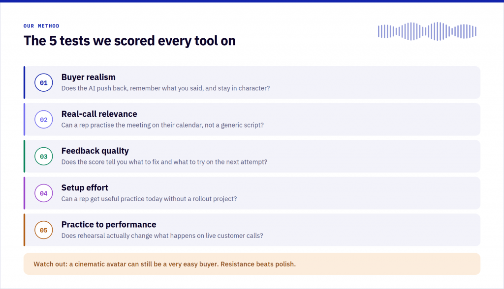Click the OUR METHOD label
The height and width of the screenshot is (289, 504).
pyautogui.click(x=41, y=26)
